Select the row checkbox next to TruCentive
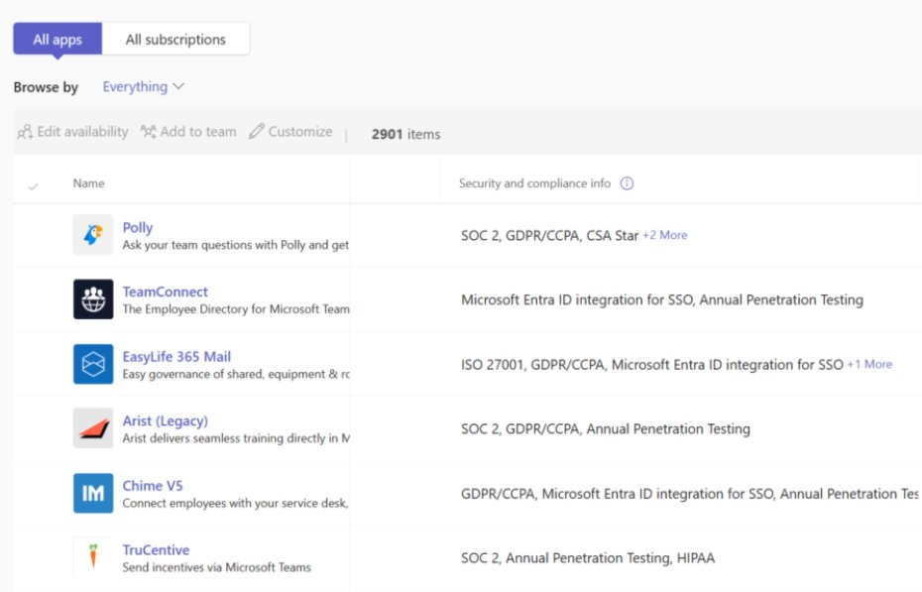The height and width of the screenshot is (592, 922). pyautogui.click(x=34, y=557)
